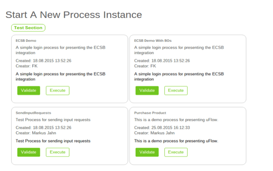
Task: Validate the ECSB Demo process
Action: 29,91
